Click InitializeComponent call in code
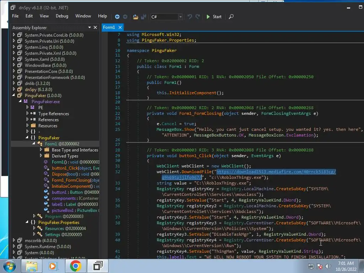The height and width of the screenshot is (273, 364). [193, 93]
